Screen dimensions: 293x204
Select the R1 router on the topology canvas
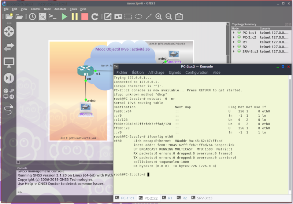pyautogui.click(x=85, y=70)
